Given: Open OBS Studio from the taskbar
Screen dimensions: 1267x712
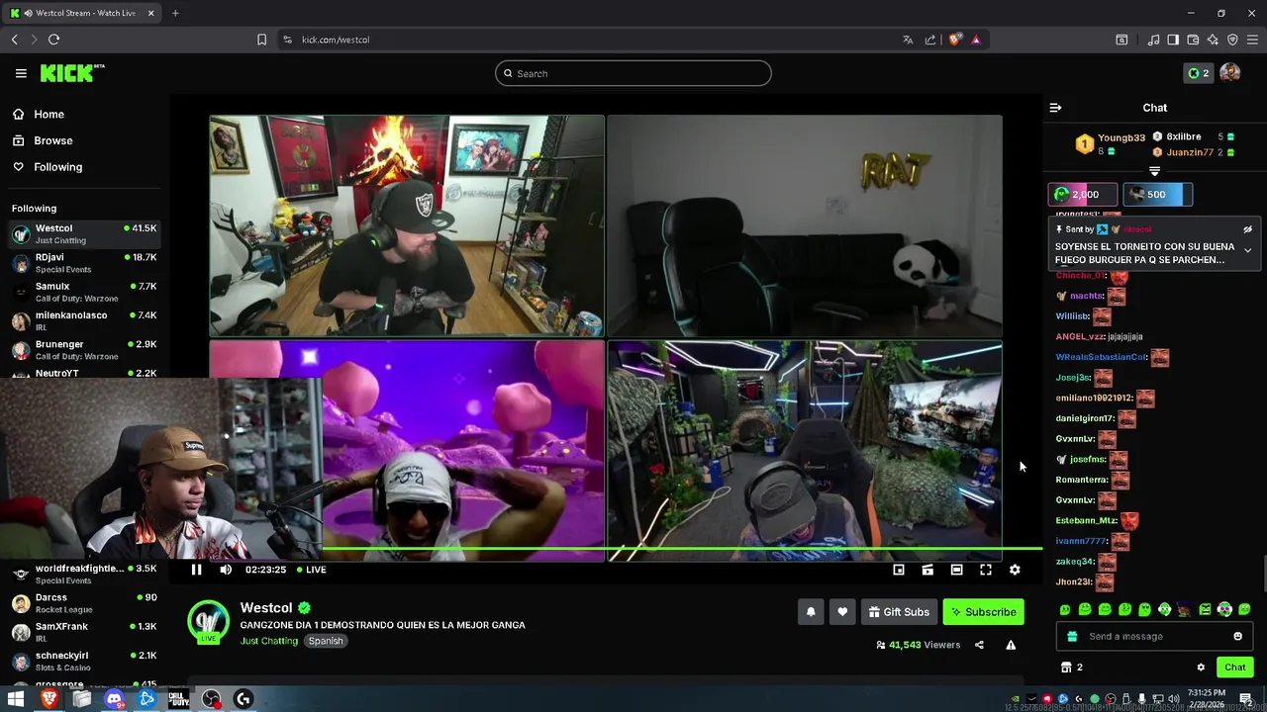Looking at the screenshot, I should tap(211, 699).
